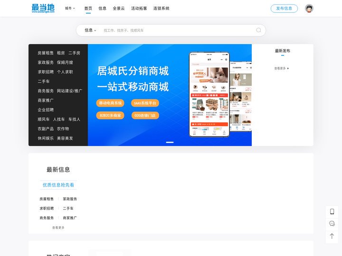Click the 发布信息 button
This screenshot has height=256, width=342.
(284, 8)
